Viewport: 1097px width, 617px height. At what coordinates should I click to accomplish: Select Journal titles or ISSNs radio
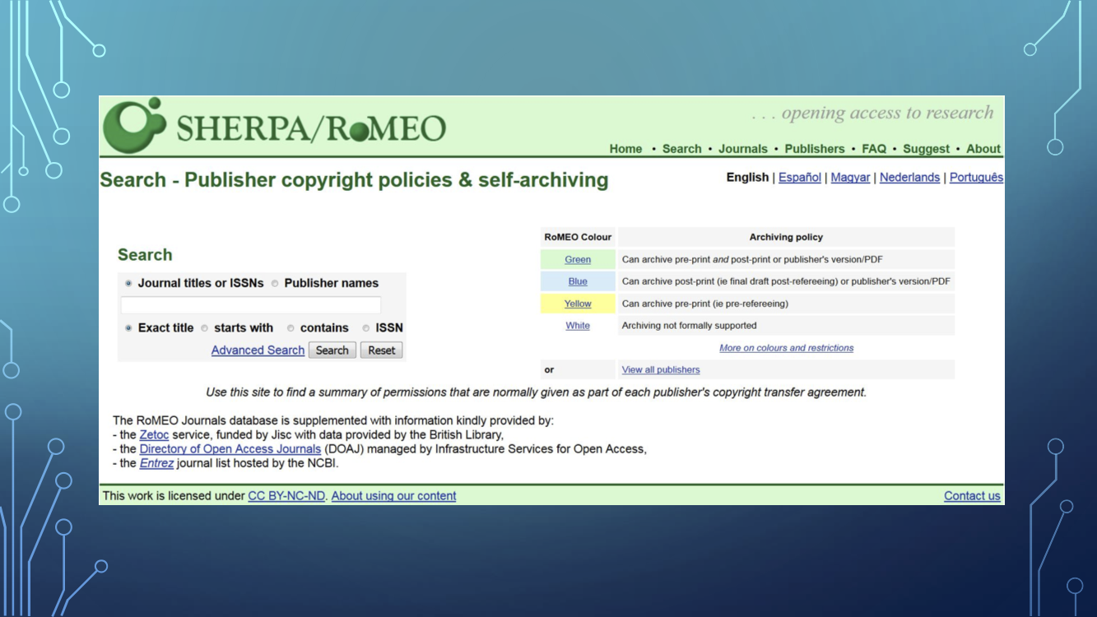point(128,284)
